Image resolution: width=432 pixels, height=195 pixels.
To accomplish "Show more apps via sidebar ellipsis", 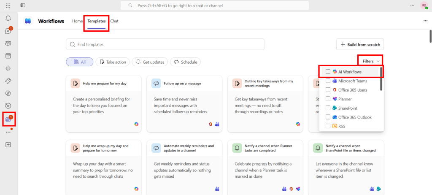I will coord(8,132).
